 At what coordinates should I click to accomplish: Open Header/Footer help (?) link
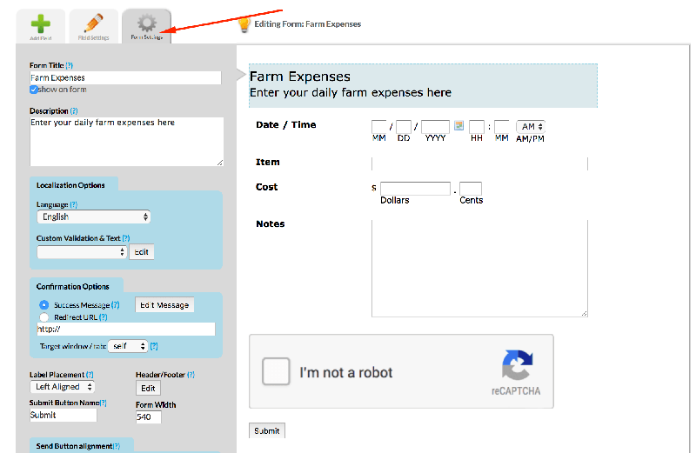pos(191,375)
